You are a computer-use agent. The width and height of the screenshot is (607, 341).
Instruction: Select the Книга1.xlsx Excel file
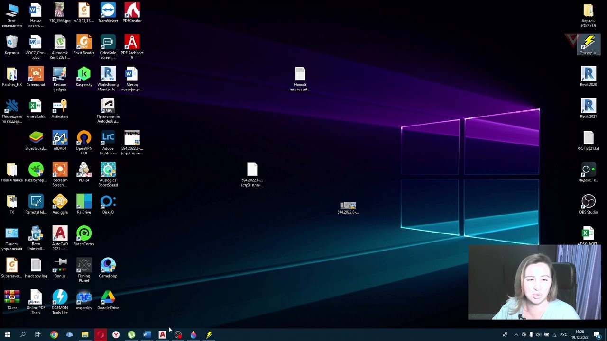[x=36, y=108]
